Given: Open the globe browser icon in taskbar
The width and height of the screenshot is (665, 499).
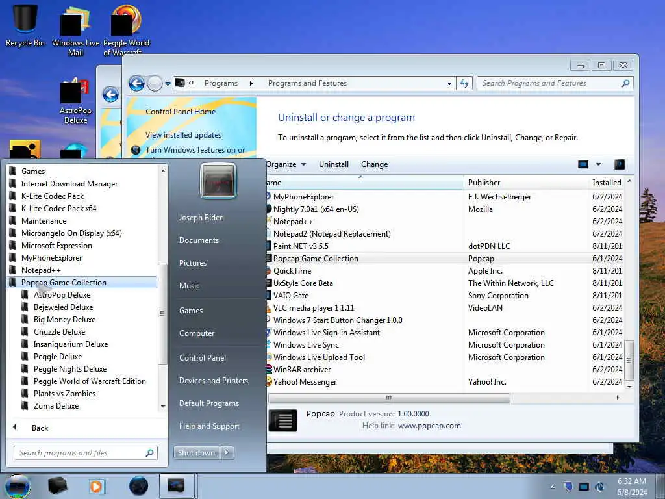Looking at the screenshot, I should pyautogui.click(x=139, y=486).
